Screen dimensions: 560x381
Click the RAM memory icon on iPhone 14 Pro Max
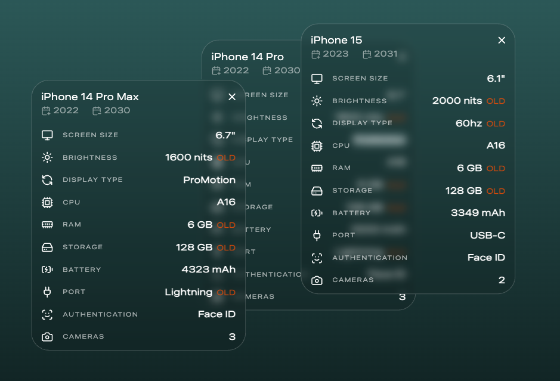pos(47,225)
